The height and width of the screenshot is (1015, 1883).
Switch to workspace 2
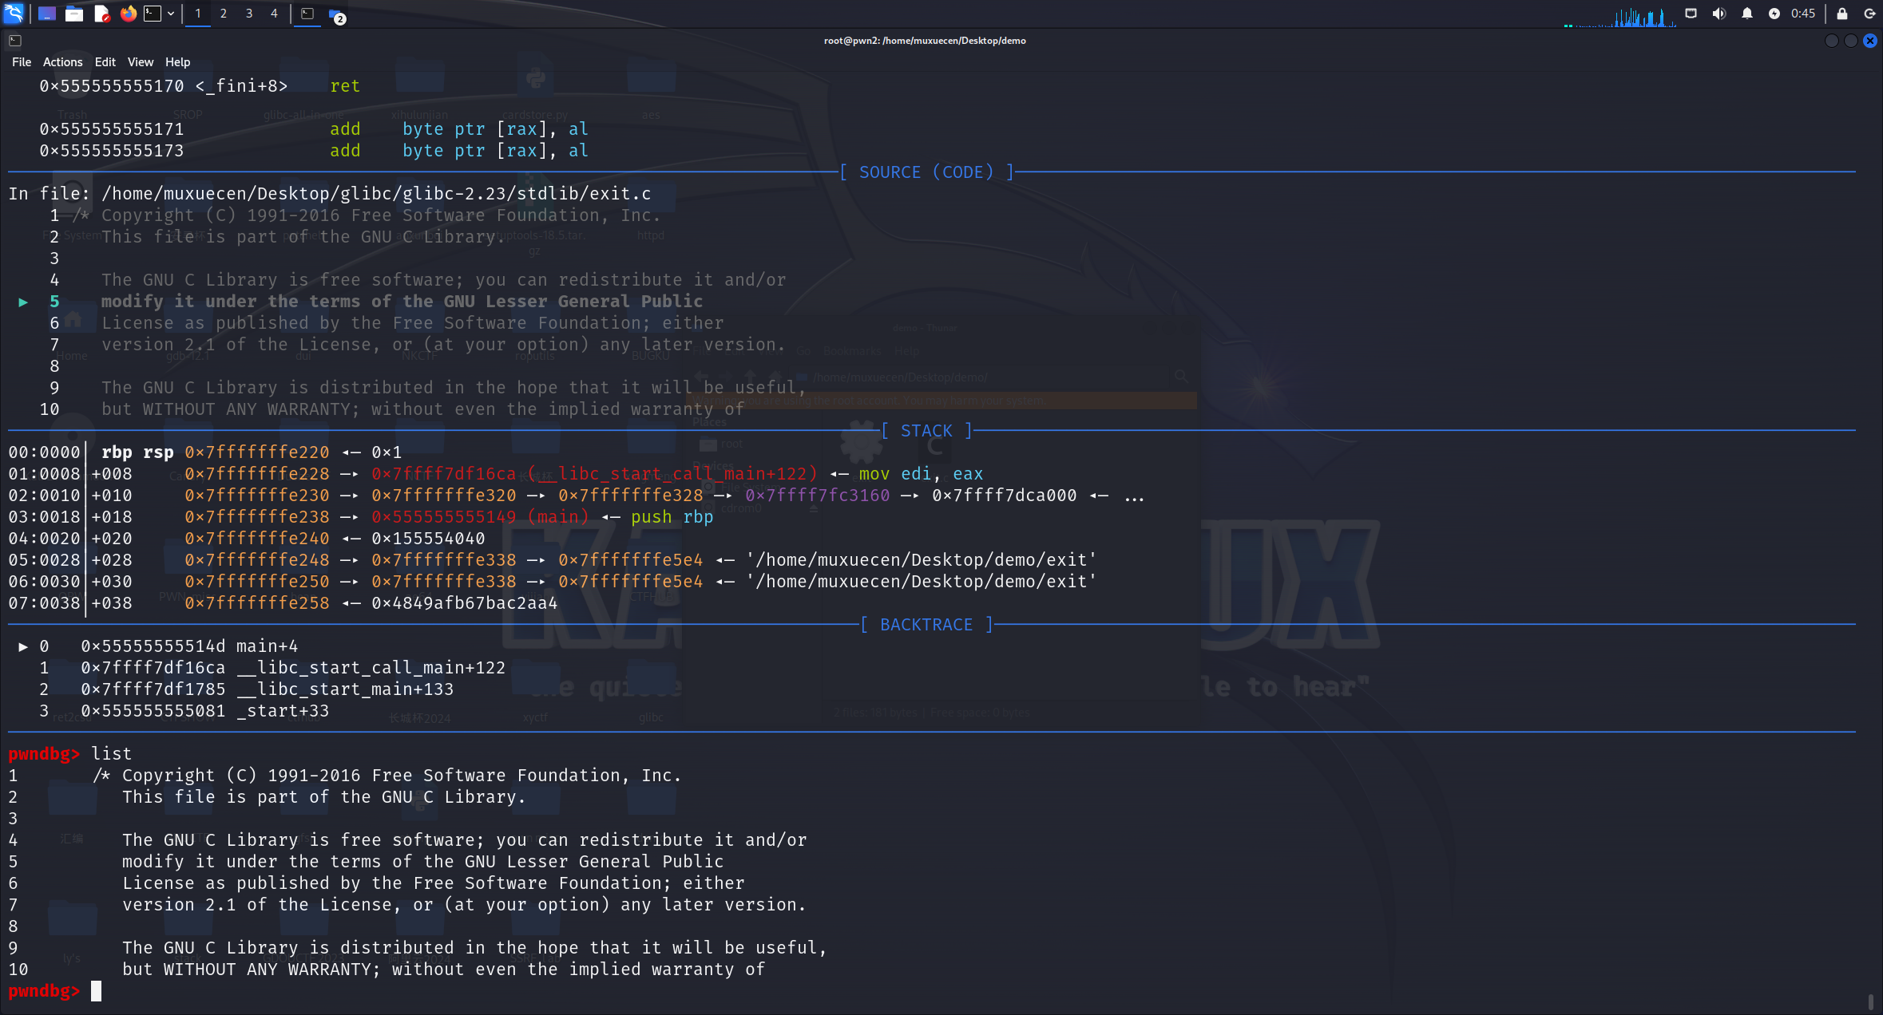(224, 14)
